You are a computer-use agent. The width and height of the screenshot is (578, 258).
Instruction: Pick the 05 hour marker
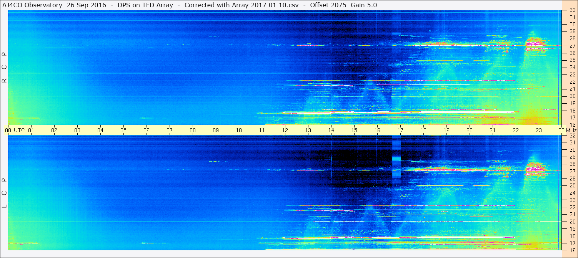coord(123,130)
